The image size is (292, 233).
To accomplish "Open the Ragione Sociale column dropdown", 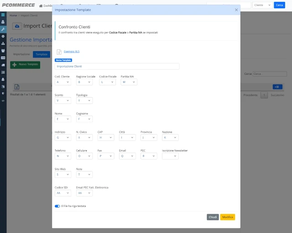I will [x=84, y=82].
